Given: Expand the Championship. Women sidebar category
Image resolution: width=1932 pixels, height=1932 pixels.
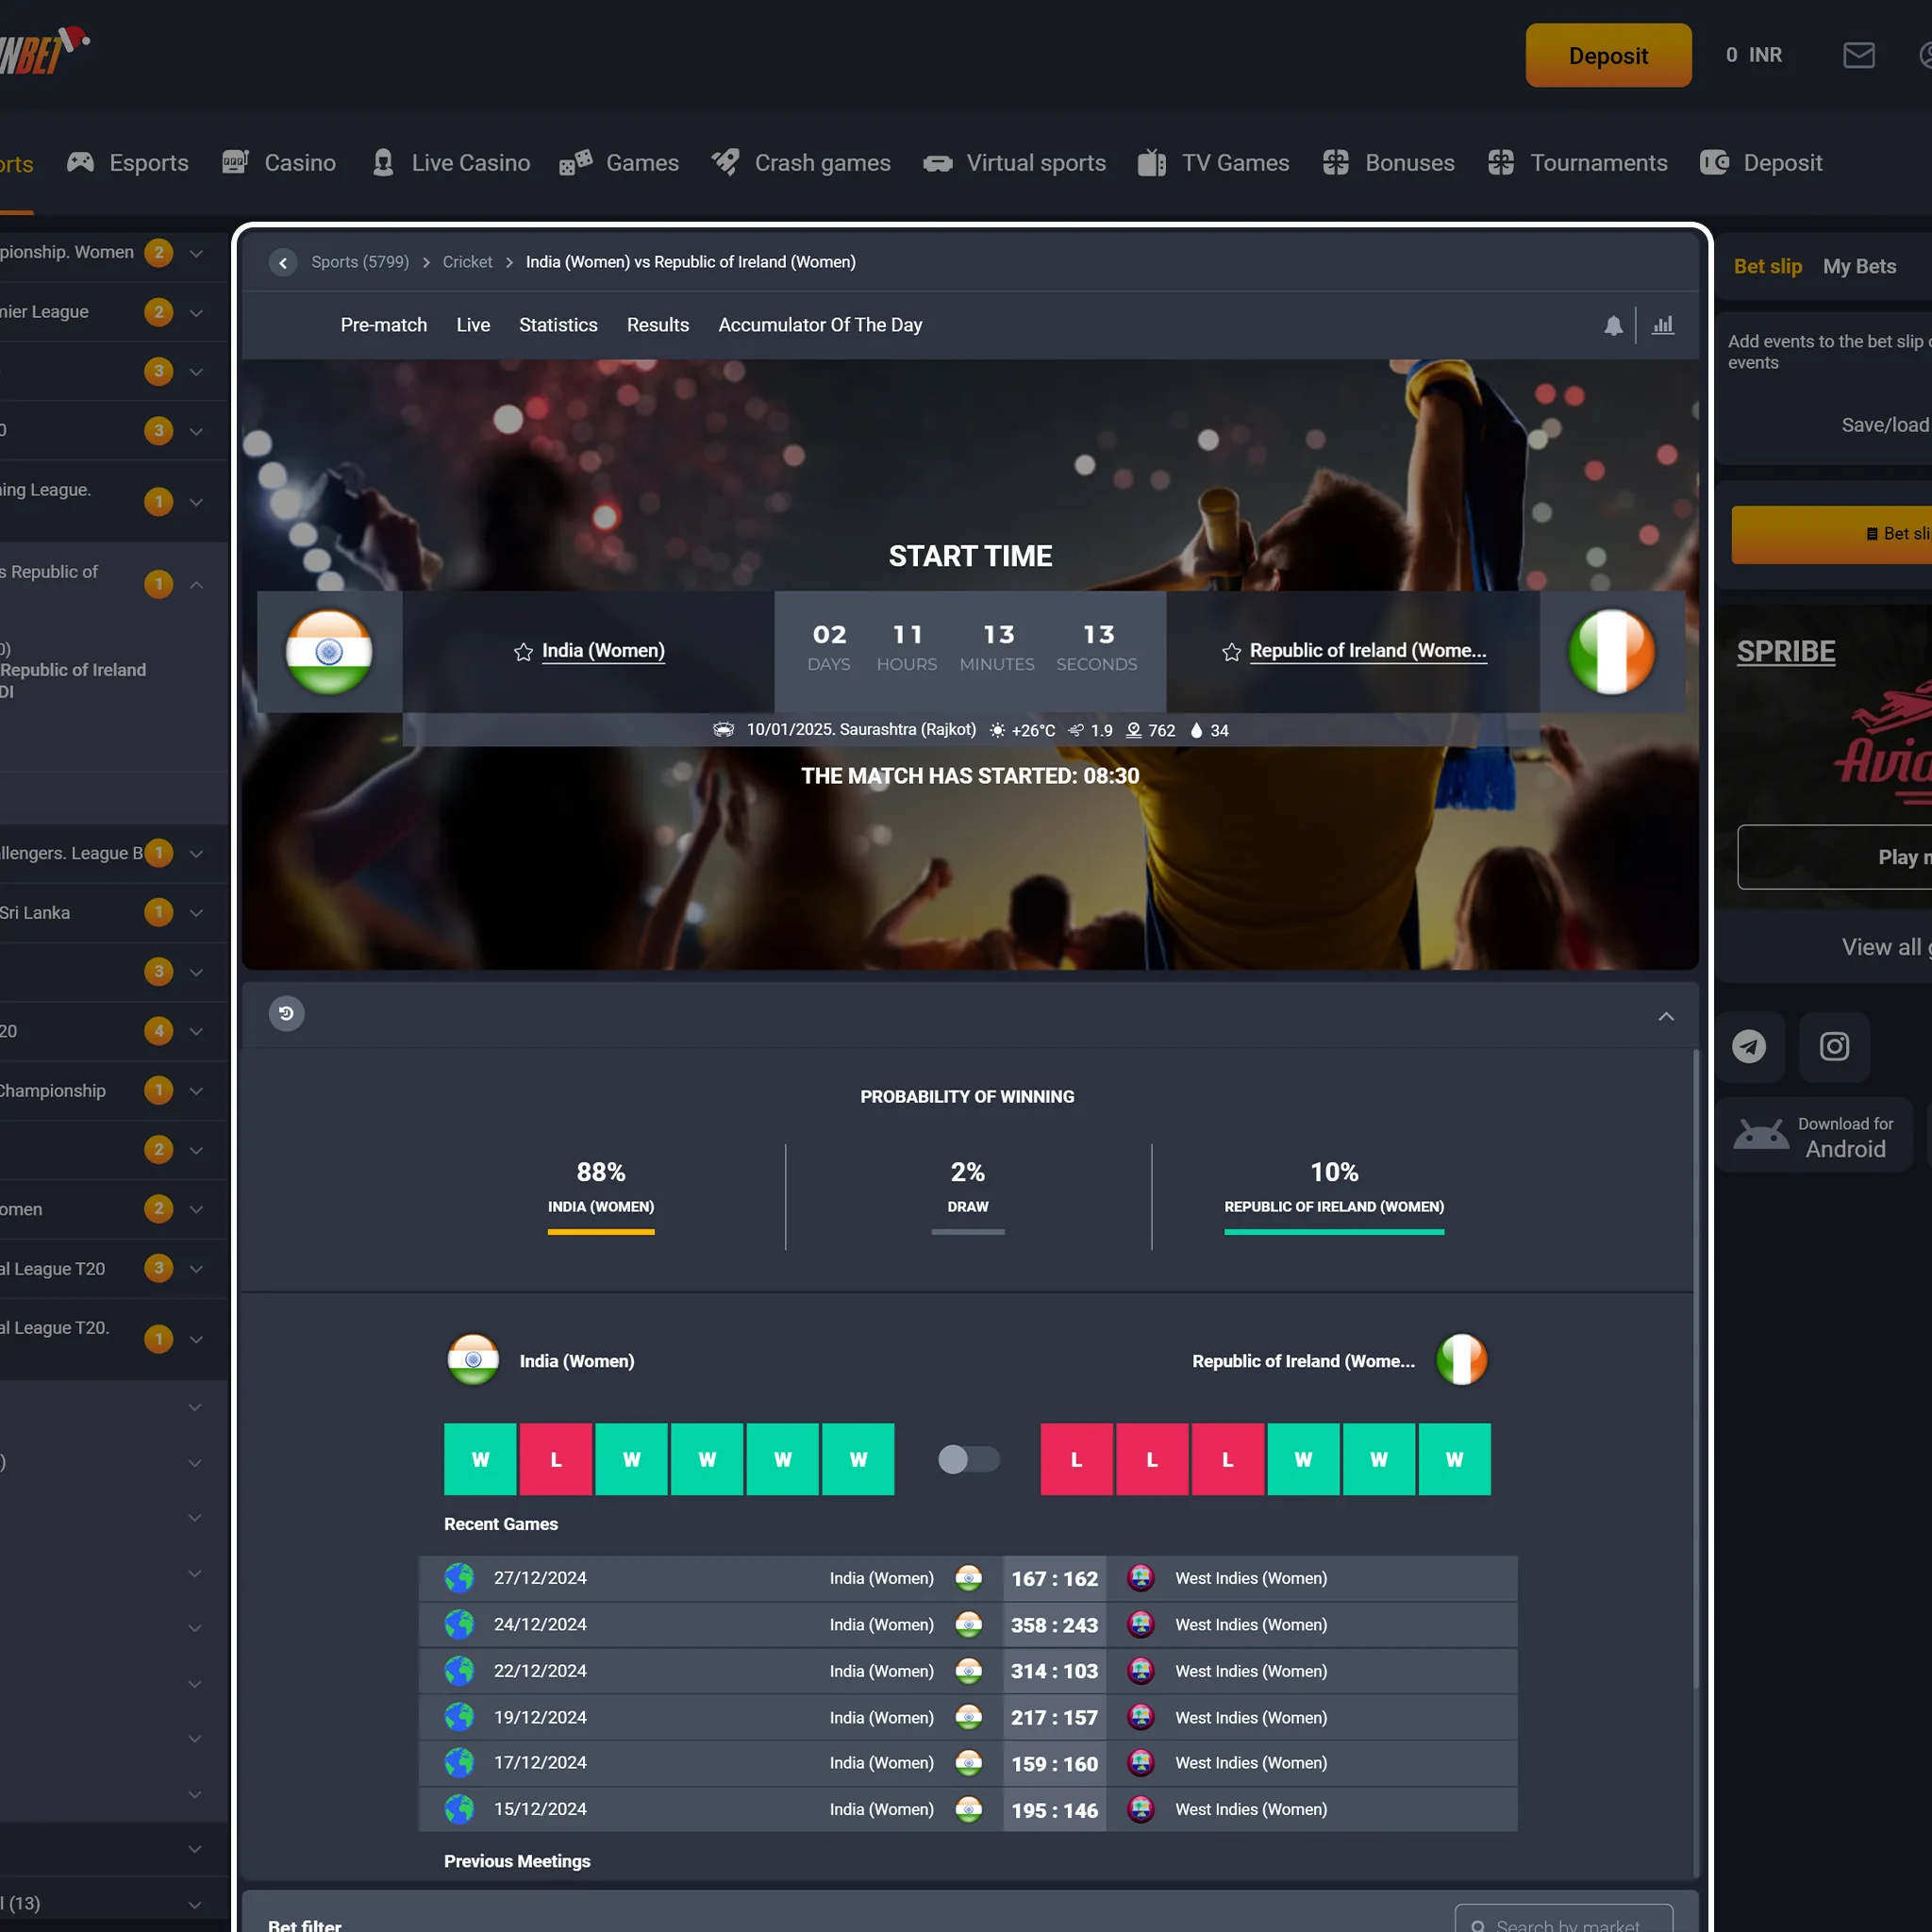Looking at the screenshot, I should [196, 253].
